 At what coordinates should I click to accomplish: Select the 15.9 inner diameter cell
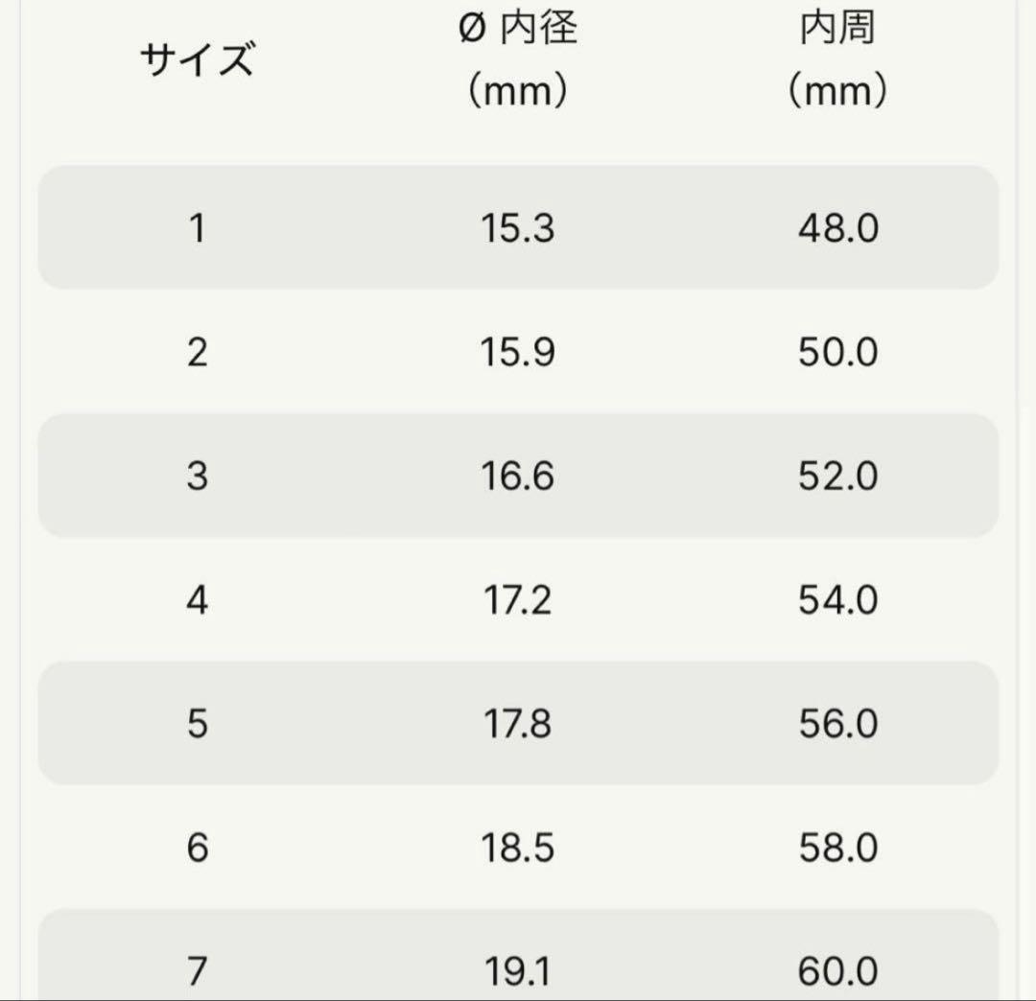tap(518, 353)
